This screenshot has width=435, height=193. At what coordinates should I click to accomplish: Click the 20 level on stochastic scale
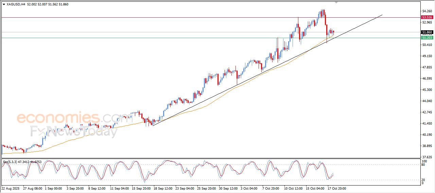(423, 180)
